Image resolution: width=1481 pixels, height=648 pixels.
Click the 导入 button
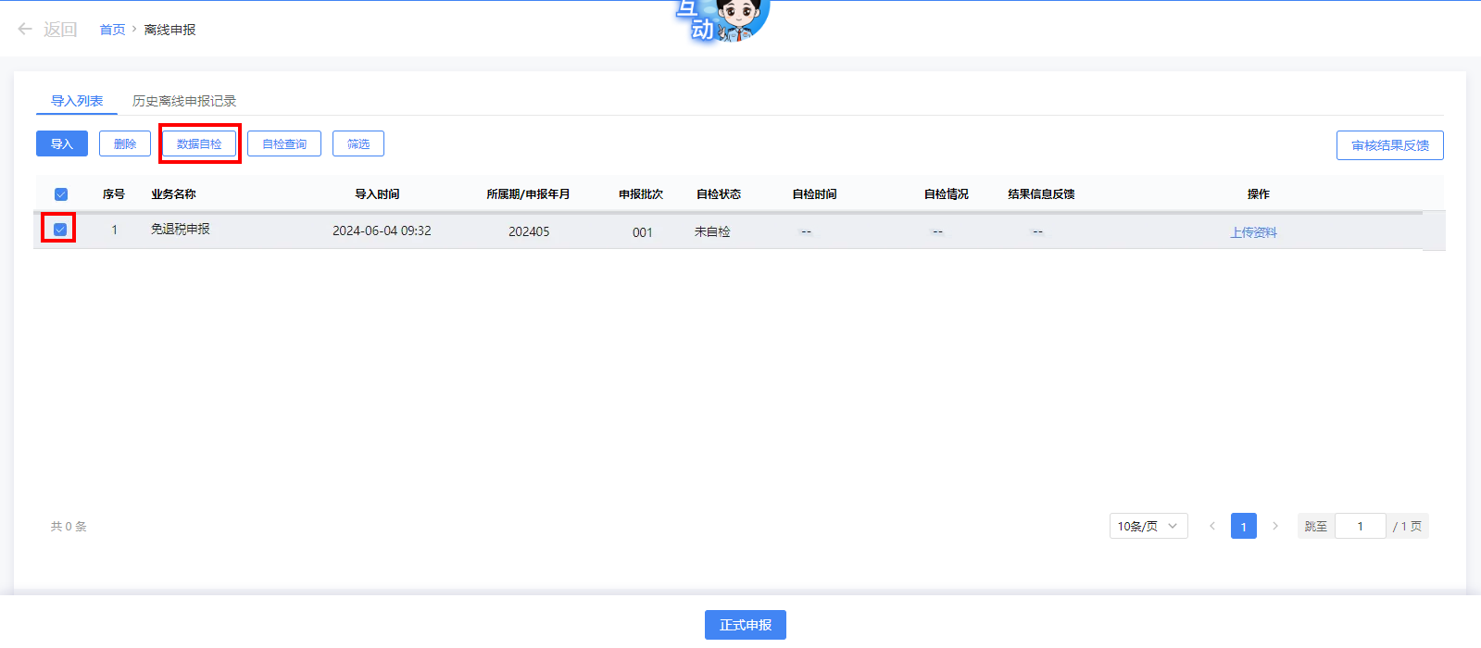coord(62,143)
